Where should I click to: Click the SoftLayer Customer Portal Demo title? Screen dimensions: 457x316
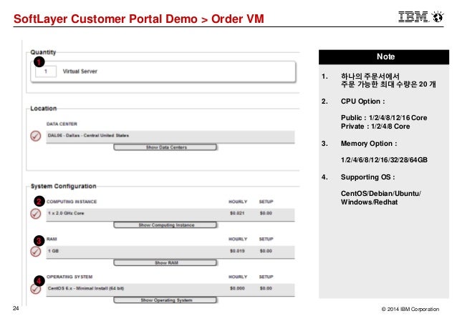click(x=105, y=19)
